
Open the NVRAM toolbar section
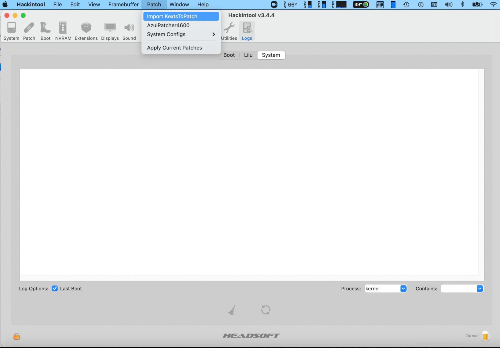[63, 31]
